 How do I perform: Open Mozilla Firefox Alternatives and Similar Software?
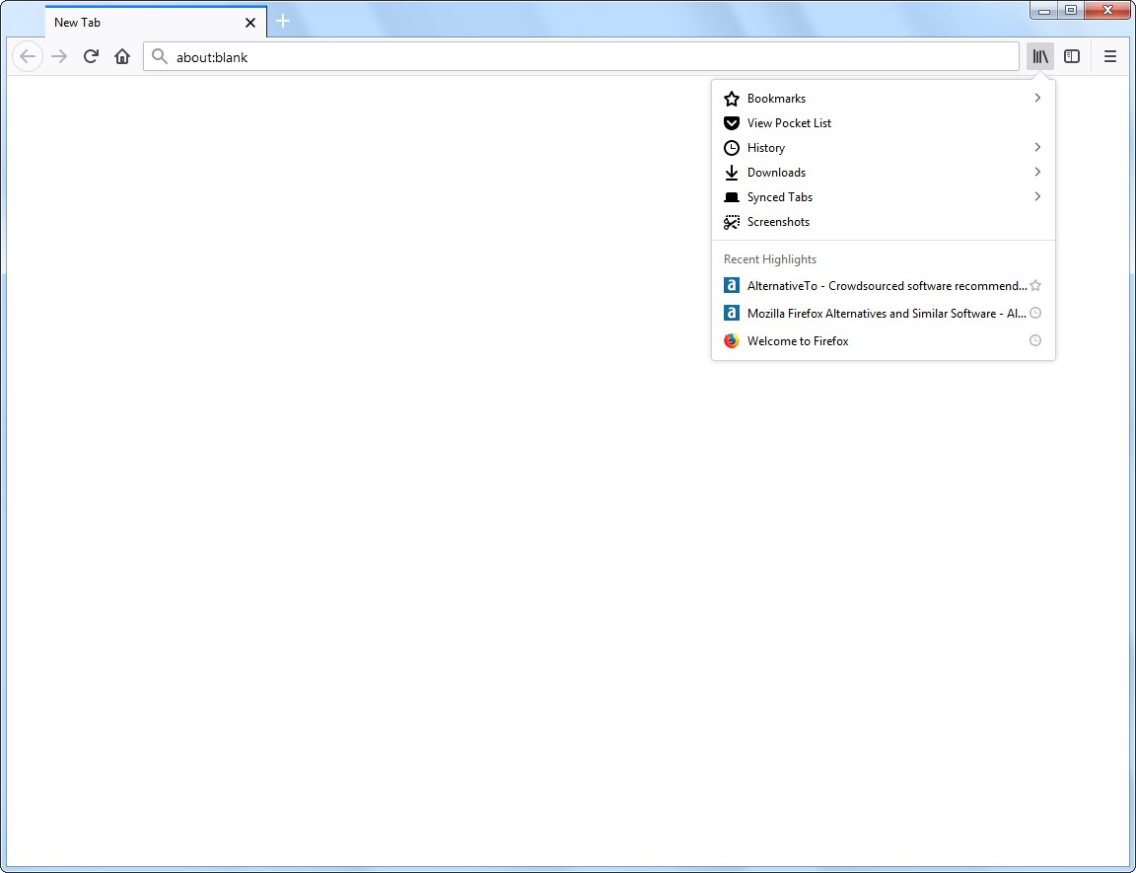pyautogui.click(x=884, y=313)
